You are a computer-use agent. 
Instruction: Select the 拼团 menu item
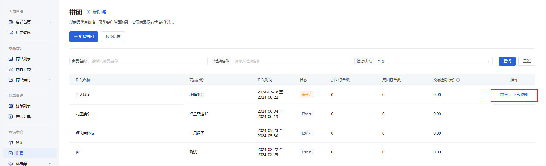(30, 153)
